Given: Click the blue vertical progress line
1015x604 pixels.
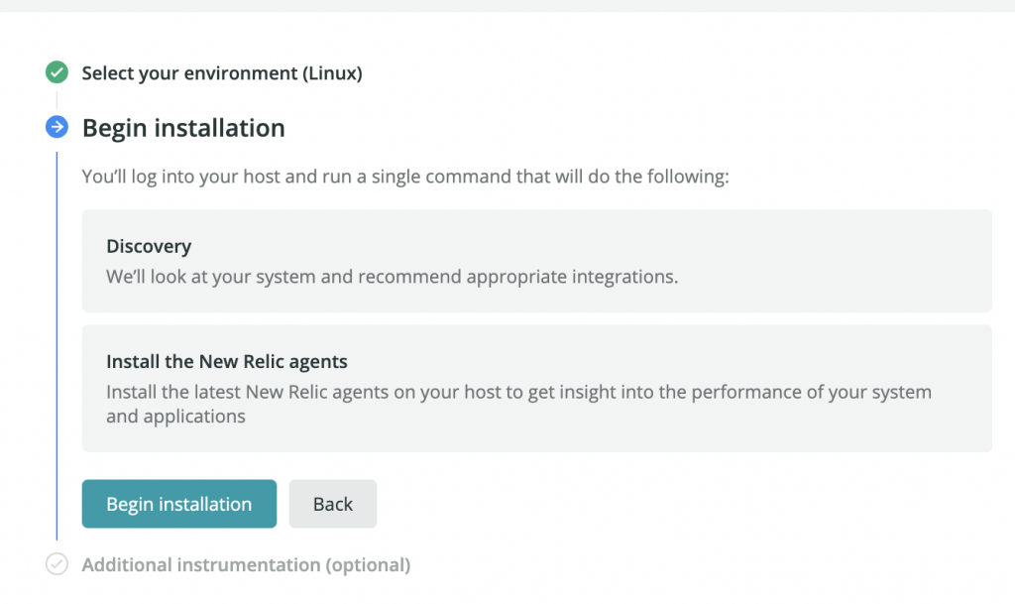Looking at the screenshot, I should [56, 346].
